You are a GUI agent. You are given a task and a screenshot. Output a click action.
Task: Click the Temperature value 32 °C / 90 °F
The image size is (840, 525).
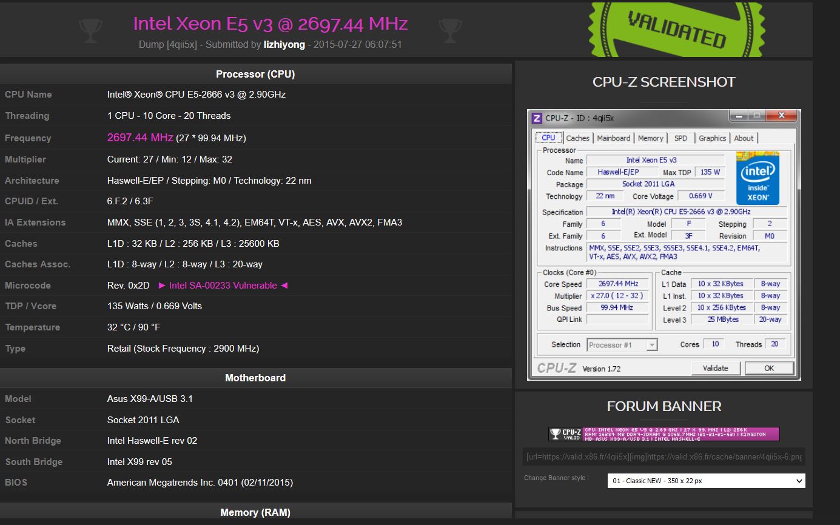133,327
